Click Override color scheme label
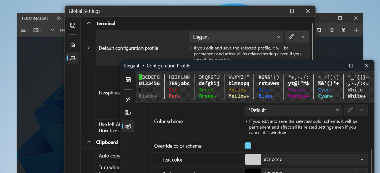Screen dimensions: 380x173 pyautogui.click(x=178, y=146)
